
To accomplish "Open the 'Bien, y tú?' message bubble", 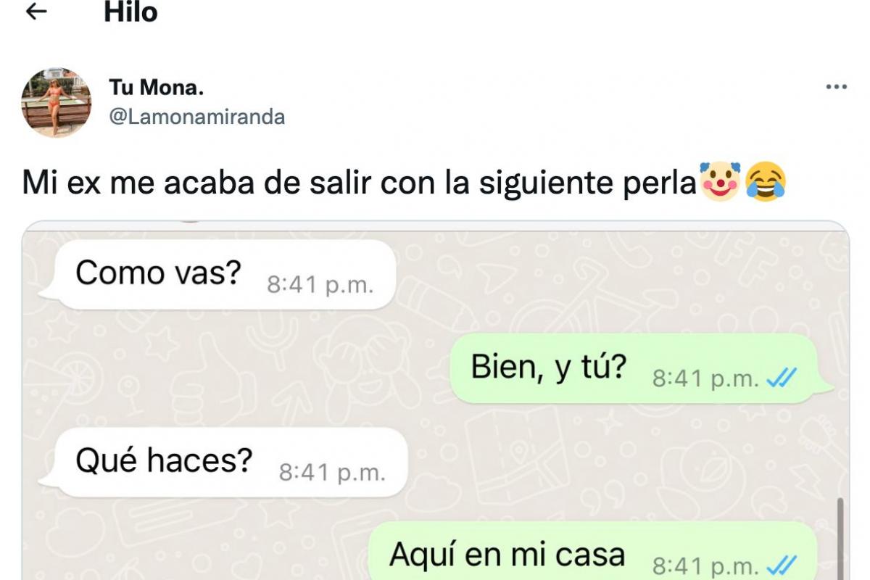I will coord(639,368).
